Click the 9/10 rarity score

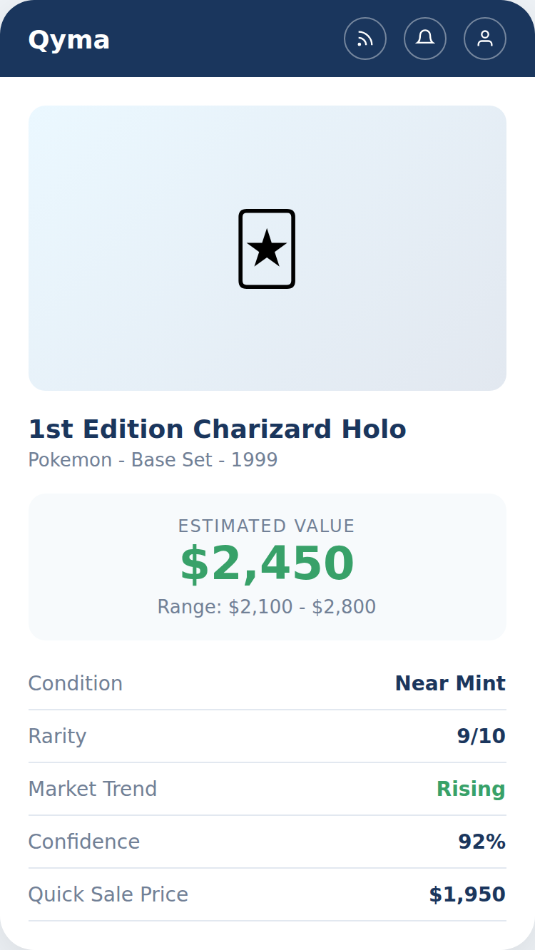pos(481,736)
